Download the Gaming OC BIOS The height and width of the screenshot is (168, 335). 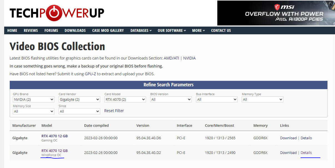coord(288,138)
